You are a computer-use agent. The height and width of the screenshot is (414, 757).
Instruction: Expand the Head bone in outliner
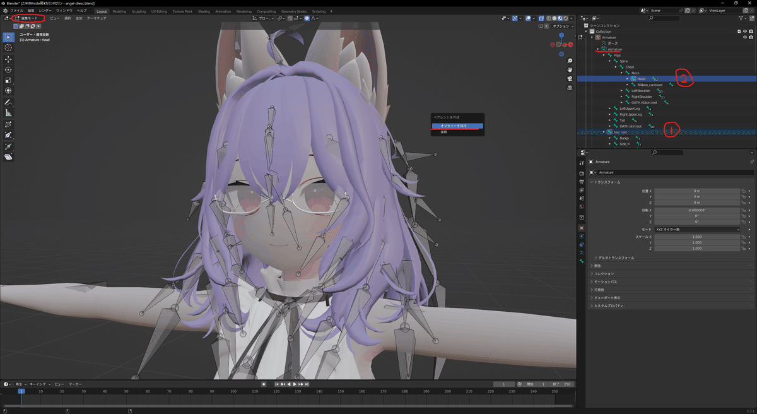(628, 79)
